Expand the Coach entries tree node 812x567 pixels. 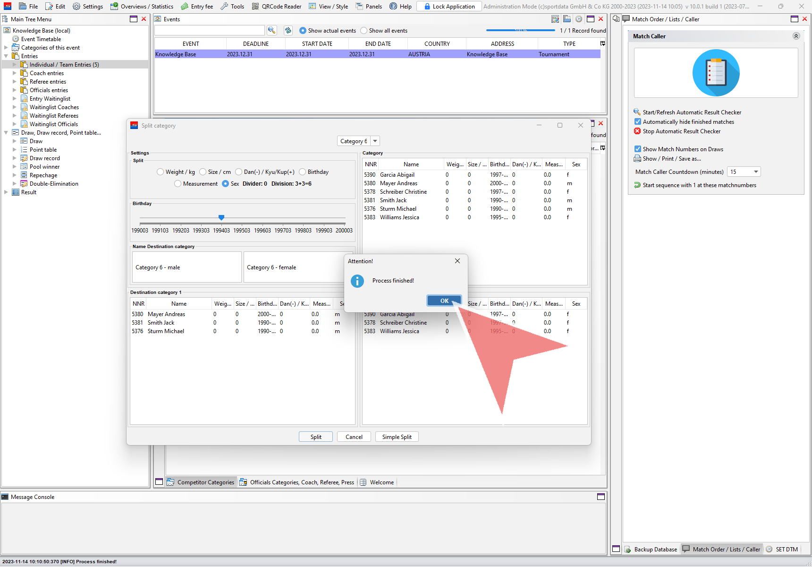[x=15, y=73]
